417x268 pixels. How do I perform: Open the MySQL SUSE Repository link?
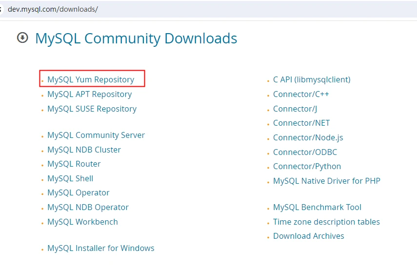pos(92,109)
